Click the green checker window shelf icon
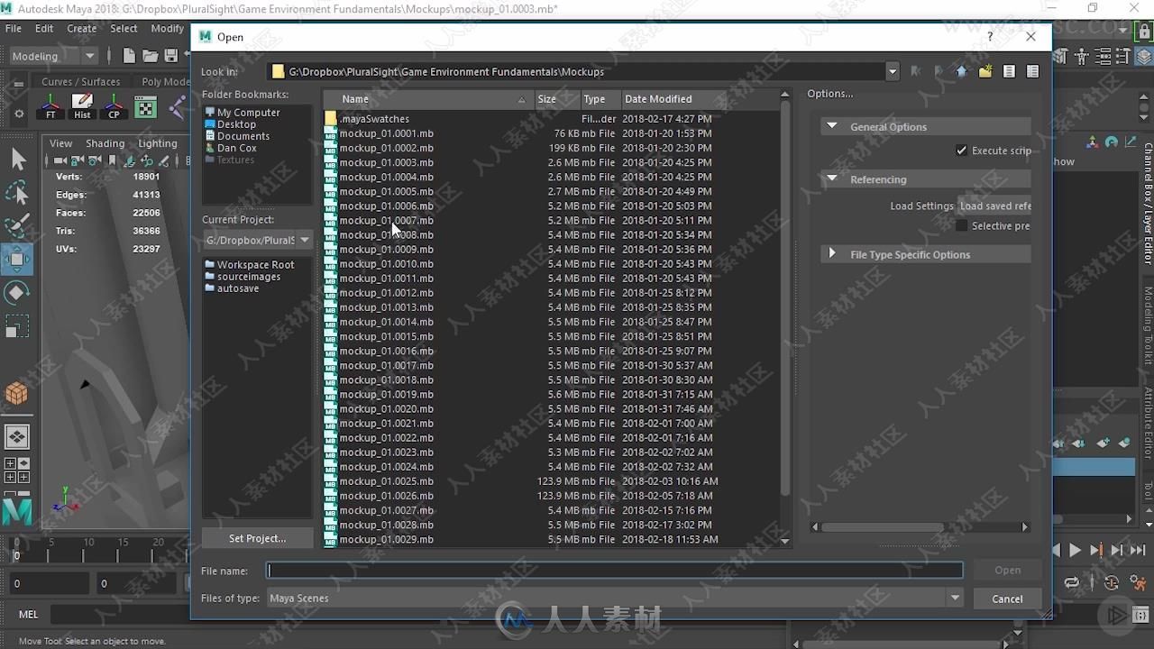This screenshot has width=1154, height=649. click(145, 107)
